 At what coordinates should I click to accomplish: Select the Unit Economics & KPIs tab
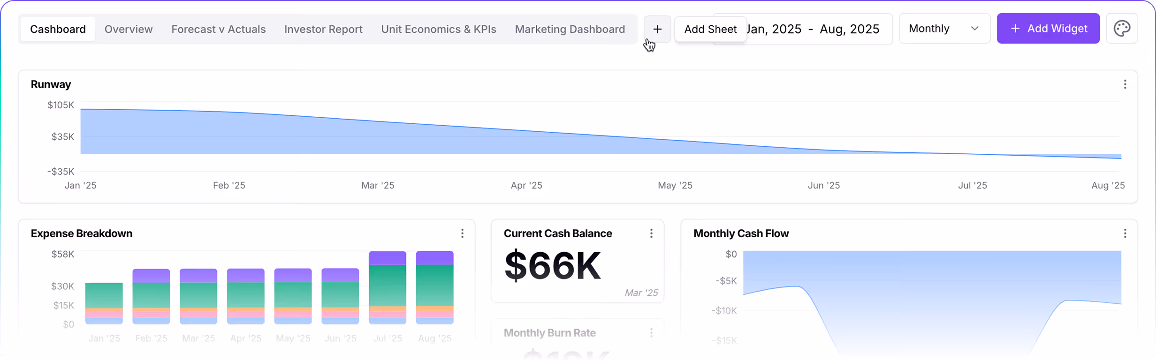click(439, 29)
